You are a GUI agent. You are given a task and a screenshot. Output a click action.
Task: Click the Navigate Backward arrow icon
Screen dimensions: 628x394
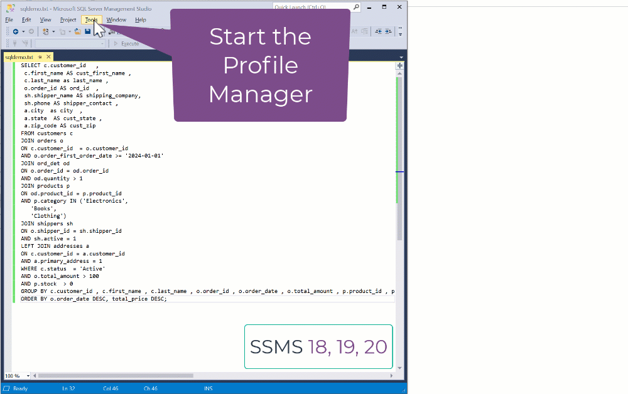point(15,31)
